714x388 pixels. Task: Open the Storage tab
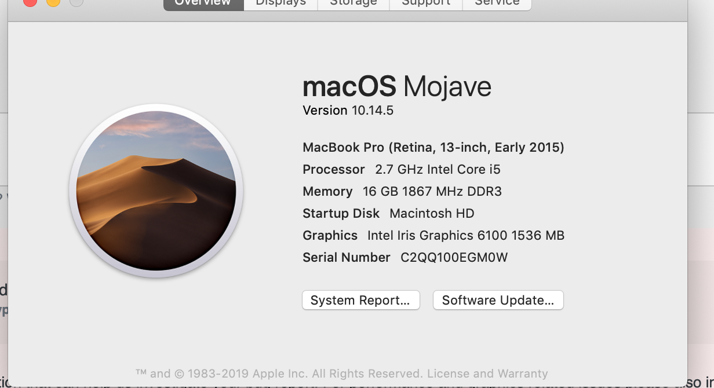click(354, 4)
